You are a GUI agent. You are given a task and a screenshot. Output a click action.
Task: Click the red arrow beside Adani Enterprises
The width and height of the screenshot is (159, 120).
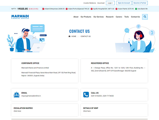(43, 9)
